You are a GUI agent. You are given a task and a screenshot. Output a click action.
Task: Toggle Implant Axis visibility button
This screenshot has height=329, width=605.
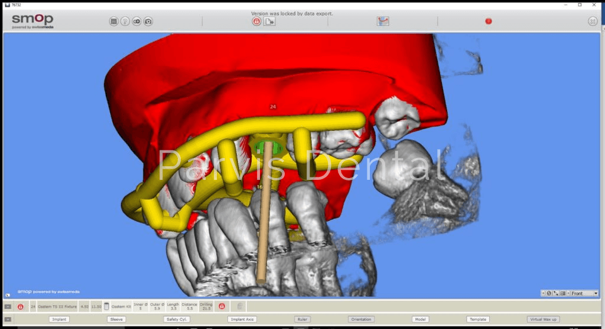pos(242,319)
